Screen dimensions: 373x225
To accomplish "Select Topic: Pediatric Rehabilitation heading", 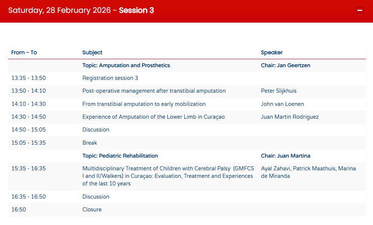I will (x=120, y=156).
